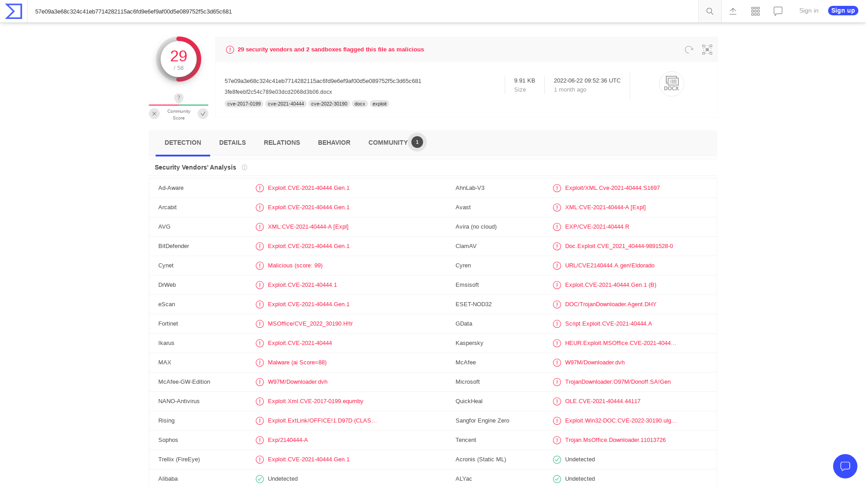Open the search icon in the top bar
Screen dimensions: 866x487
[709, 11]
